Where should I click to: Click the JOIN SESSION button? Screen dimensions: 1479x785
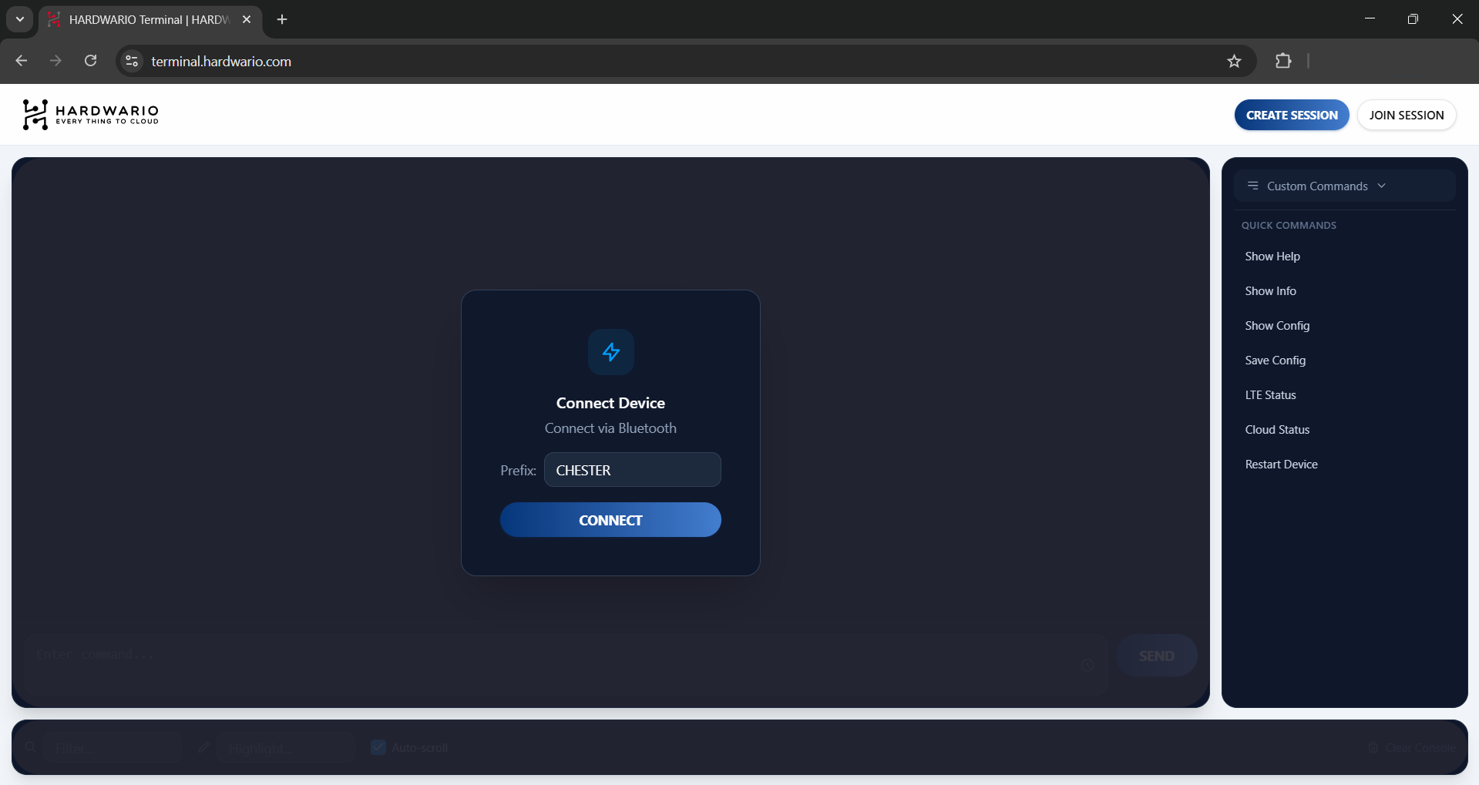point(1406,115)
